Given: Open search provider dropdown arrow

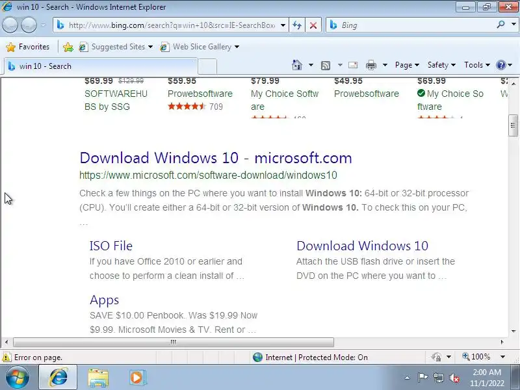Looking at the screenshot, I should tap(513, 25).
